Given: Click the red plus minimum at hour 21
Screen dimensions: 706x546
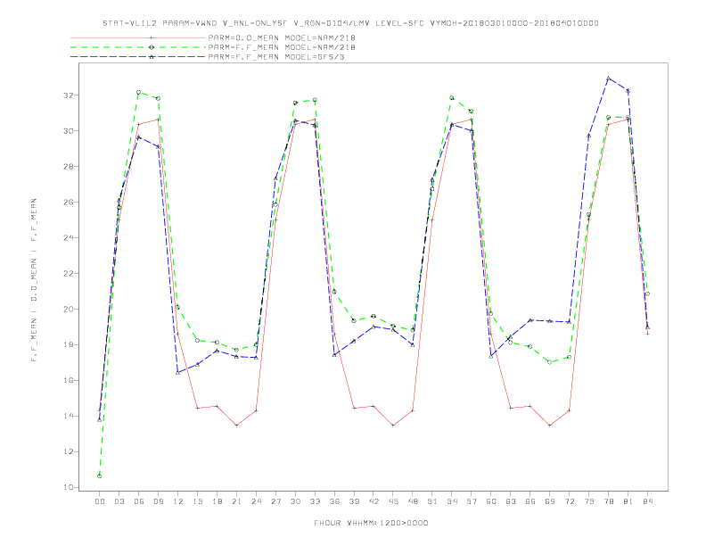Looking at the screenshot, I should [x=236, y=426].
